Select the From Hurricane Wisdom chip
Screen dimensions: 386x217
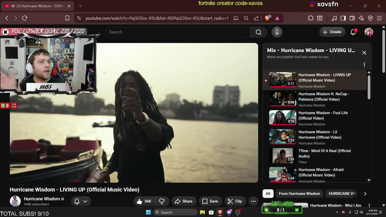[299, 193]
